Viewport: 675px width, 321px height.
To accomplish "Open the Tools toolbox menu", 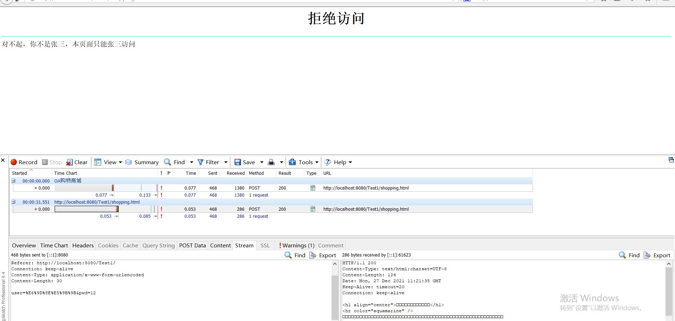I will [303, 162].
